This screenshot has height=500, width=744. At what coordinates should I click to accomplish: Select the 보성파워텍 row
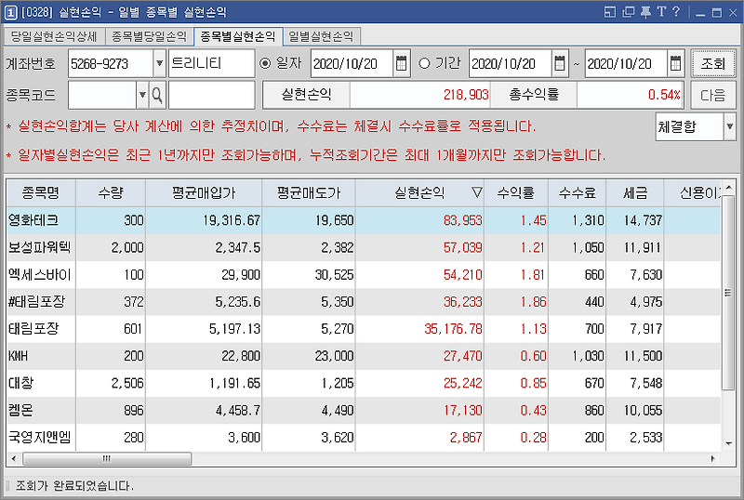364,247
